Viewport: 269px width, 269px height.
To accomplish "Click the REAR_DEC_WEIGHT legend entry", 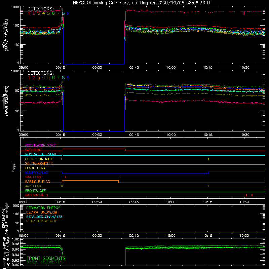I will (41, 221).
